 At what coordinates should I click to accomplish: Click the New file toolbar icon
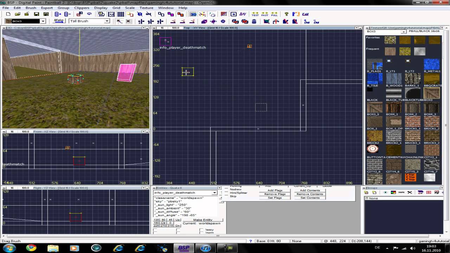[8, 14]
